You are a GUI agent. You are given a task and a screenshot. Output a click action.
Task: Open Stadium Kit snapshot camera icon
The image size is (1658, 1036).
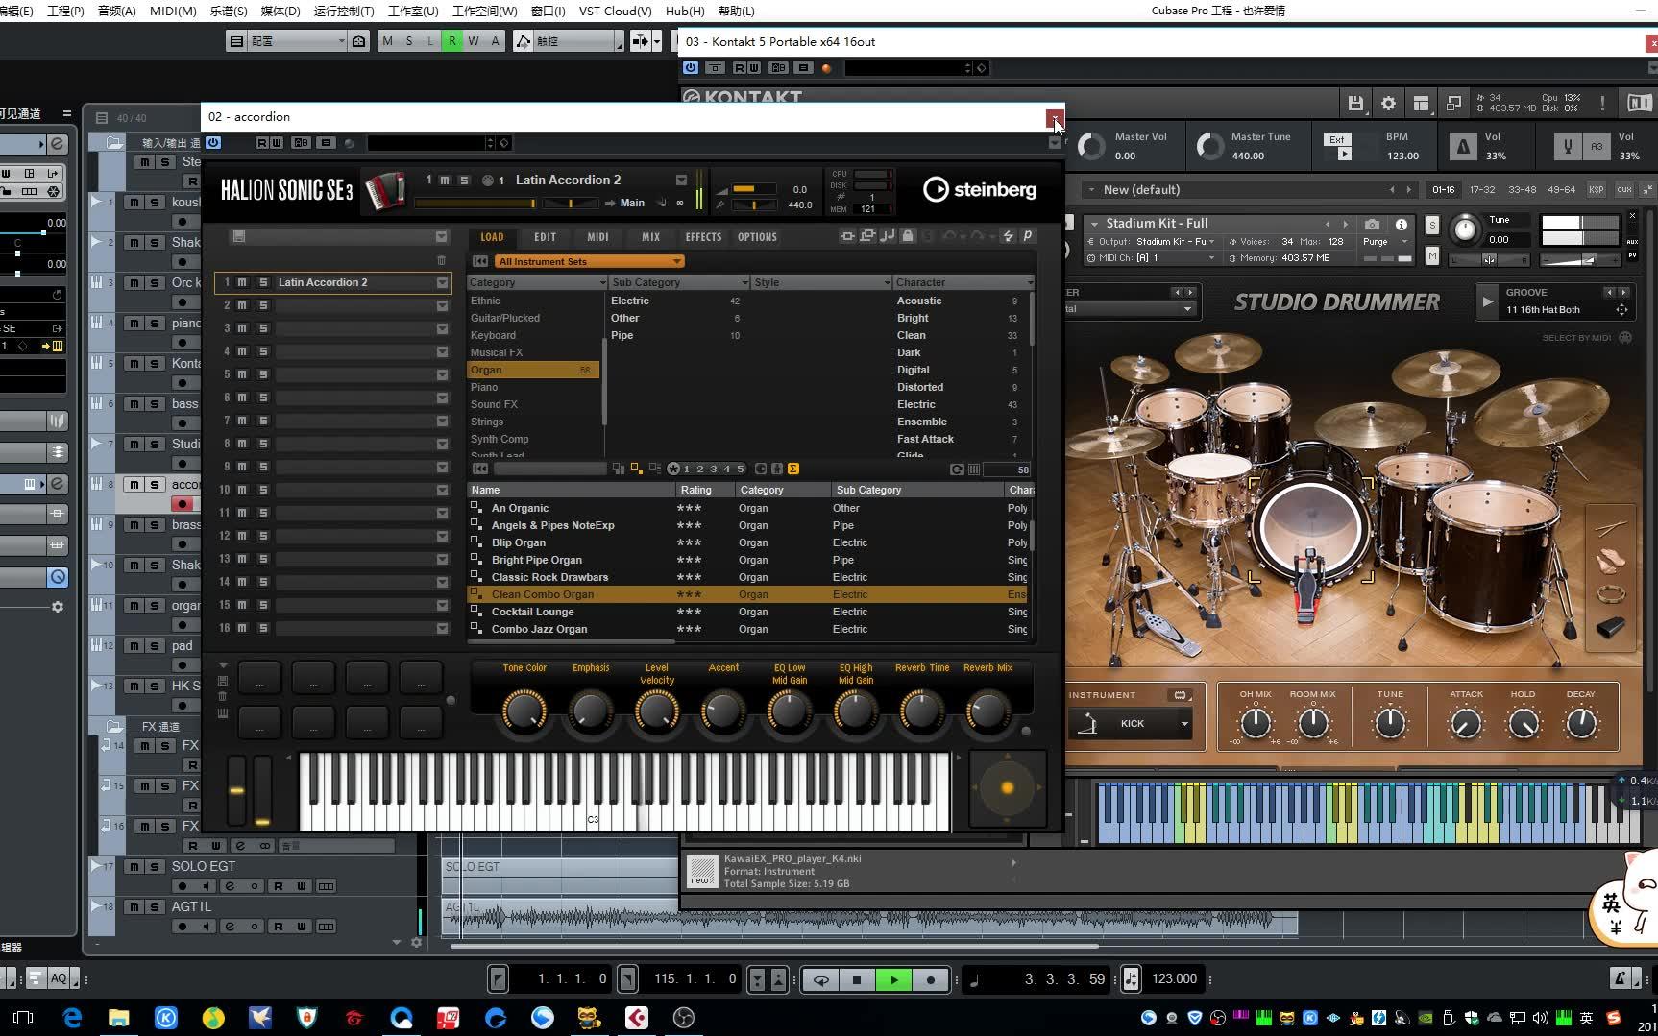pyautogui.click(x=1372, y=224)
